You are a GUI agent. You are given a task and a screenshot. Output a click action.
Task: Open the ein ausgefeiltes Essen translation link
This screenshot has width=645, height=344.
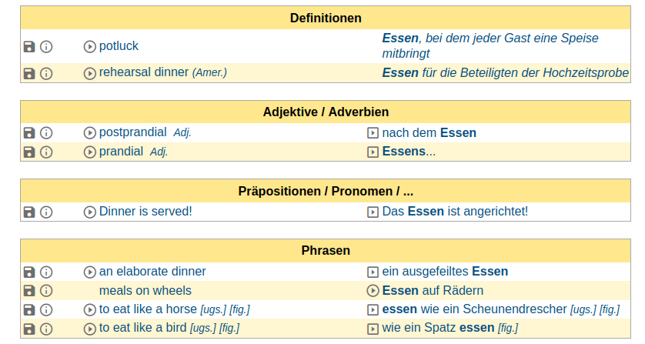pyautogui.click(x=445, y=272)
